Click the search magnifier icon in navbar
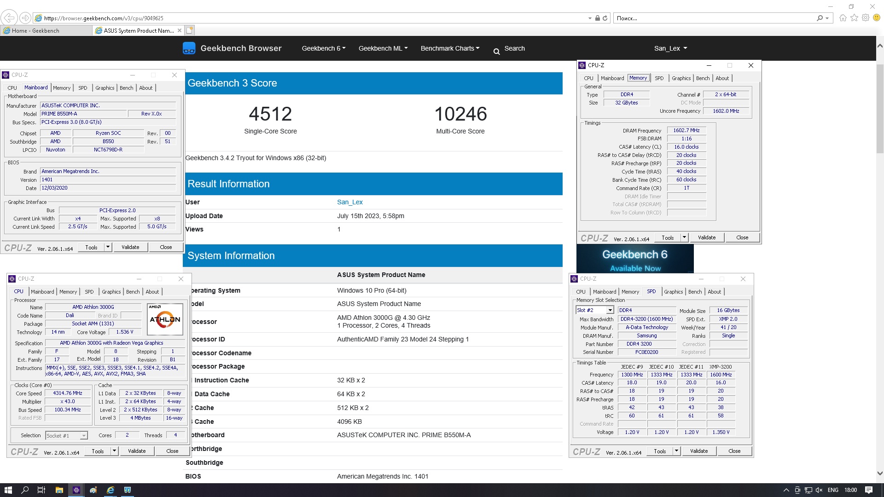The image size is (884, 497). click(x=496, y=52)
